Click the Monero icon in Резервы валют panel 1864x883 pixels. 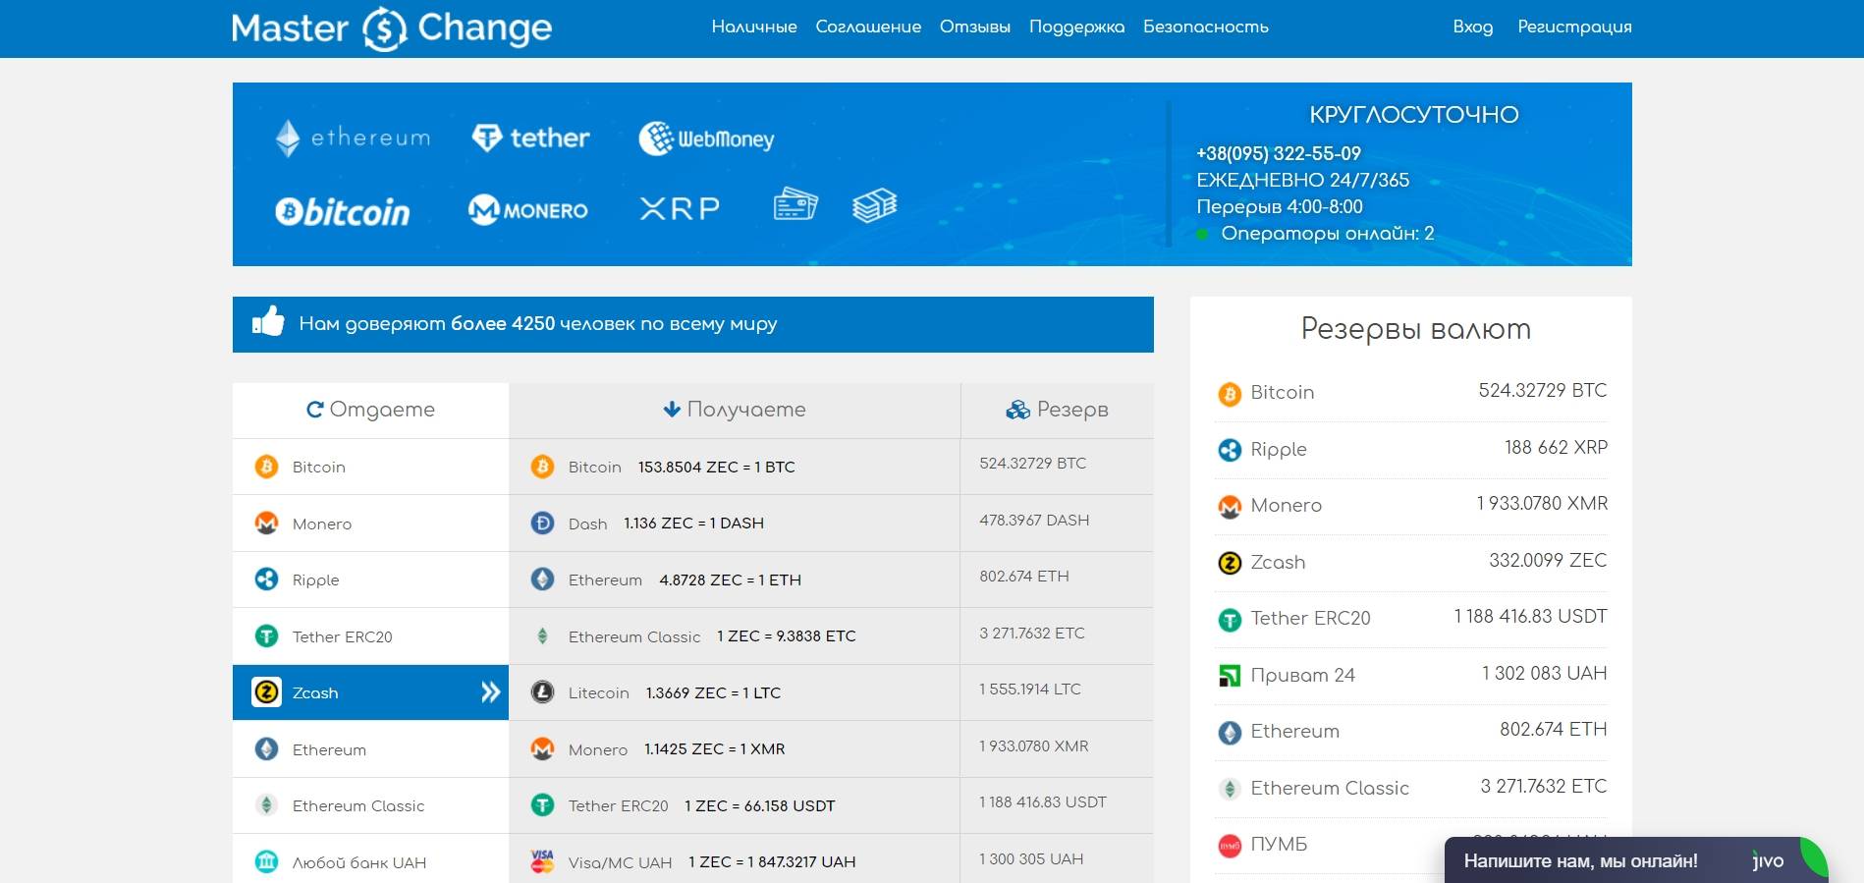point(1230,507)
